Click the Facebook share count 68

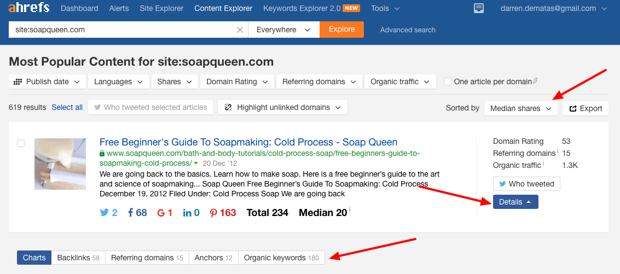click(137, 213)
